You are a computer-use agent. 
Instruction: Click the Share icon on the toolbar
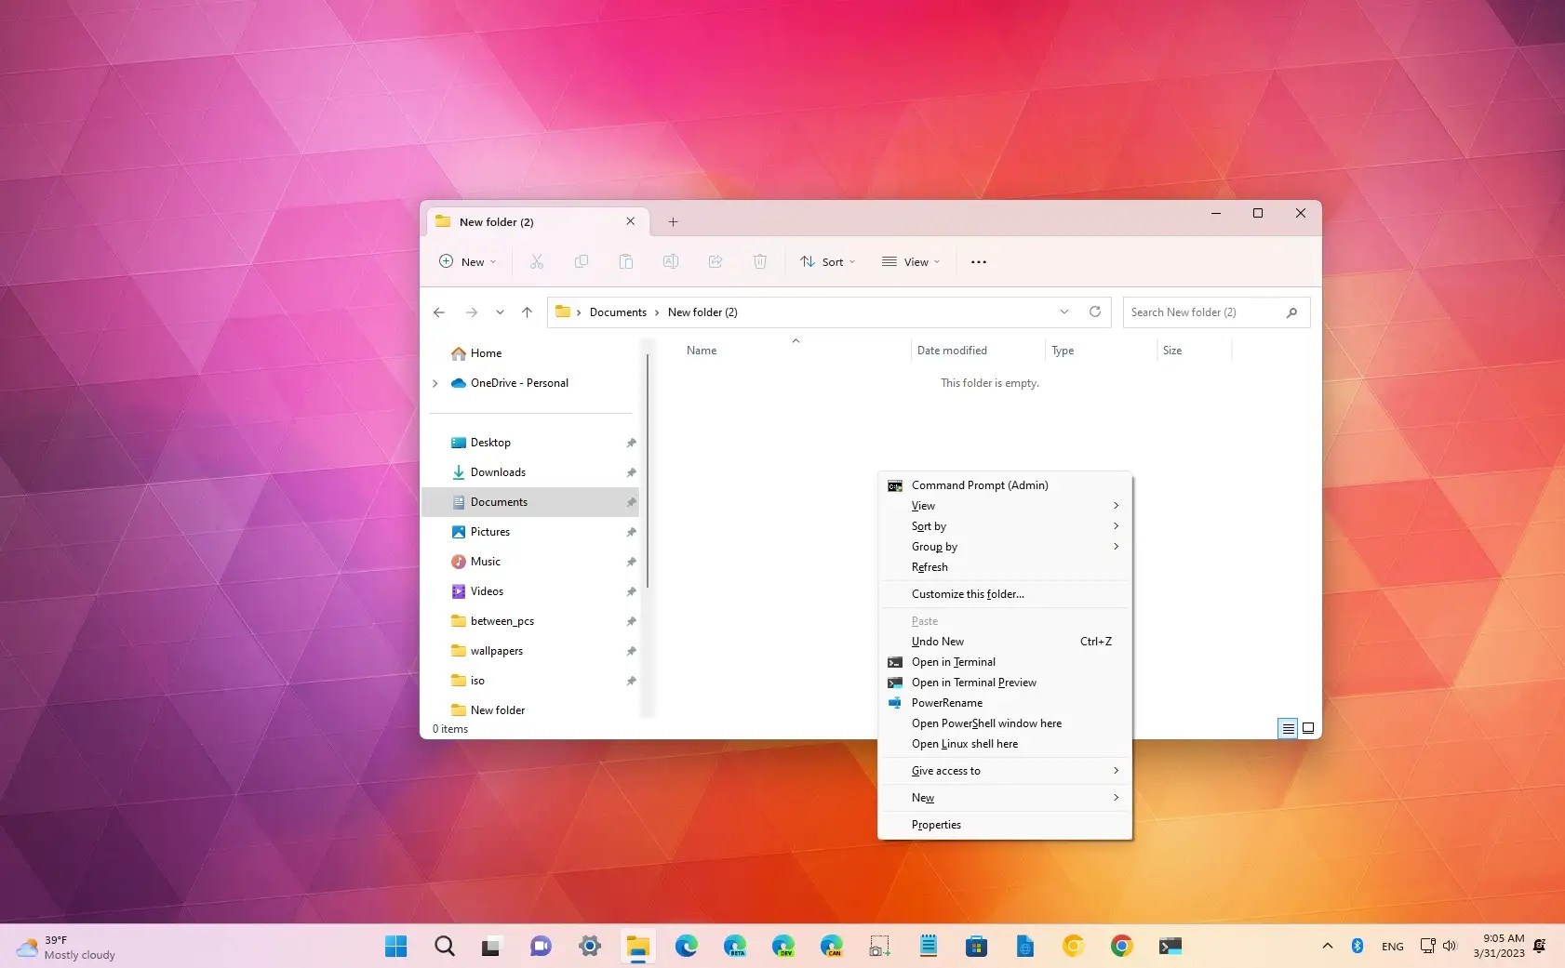(716, 261)
